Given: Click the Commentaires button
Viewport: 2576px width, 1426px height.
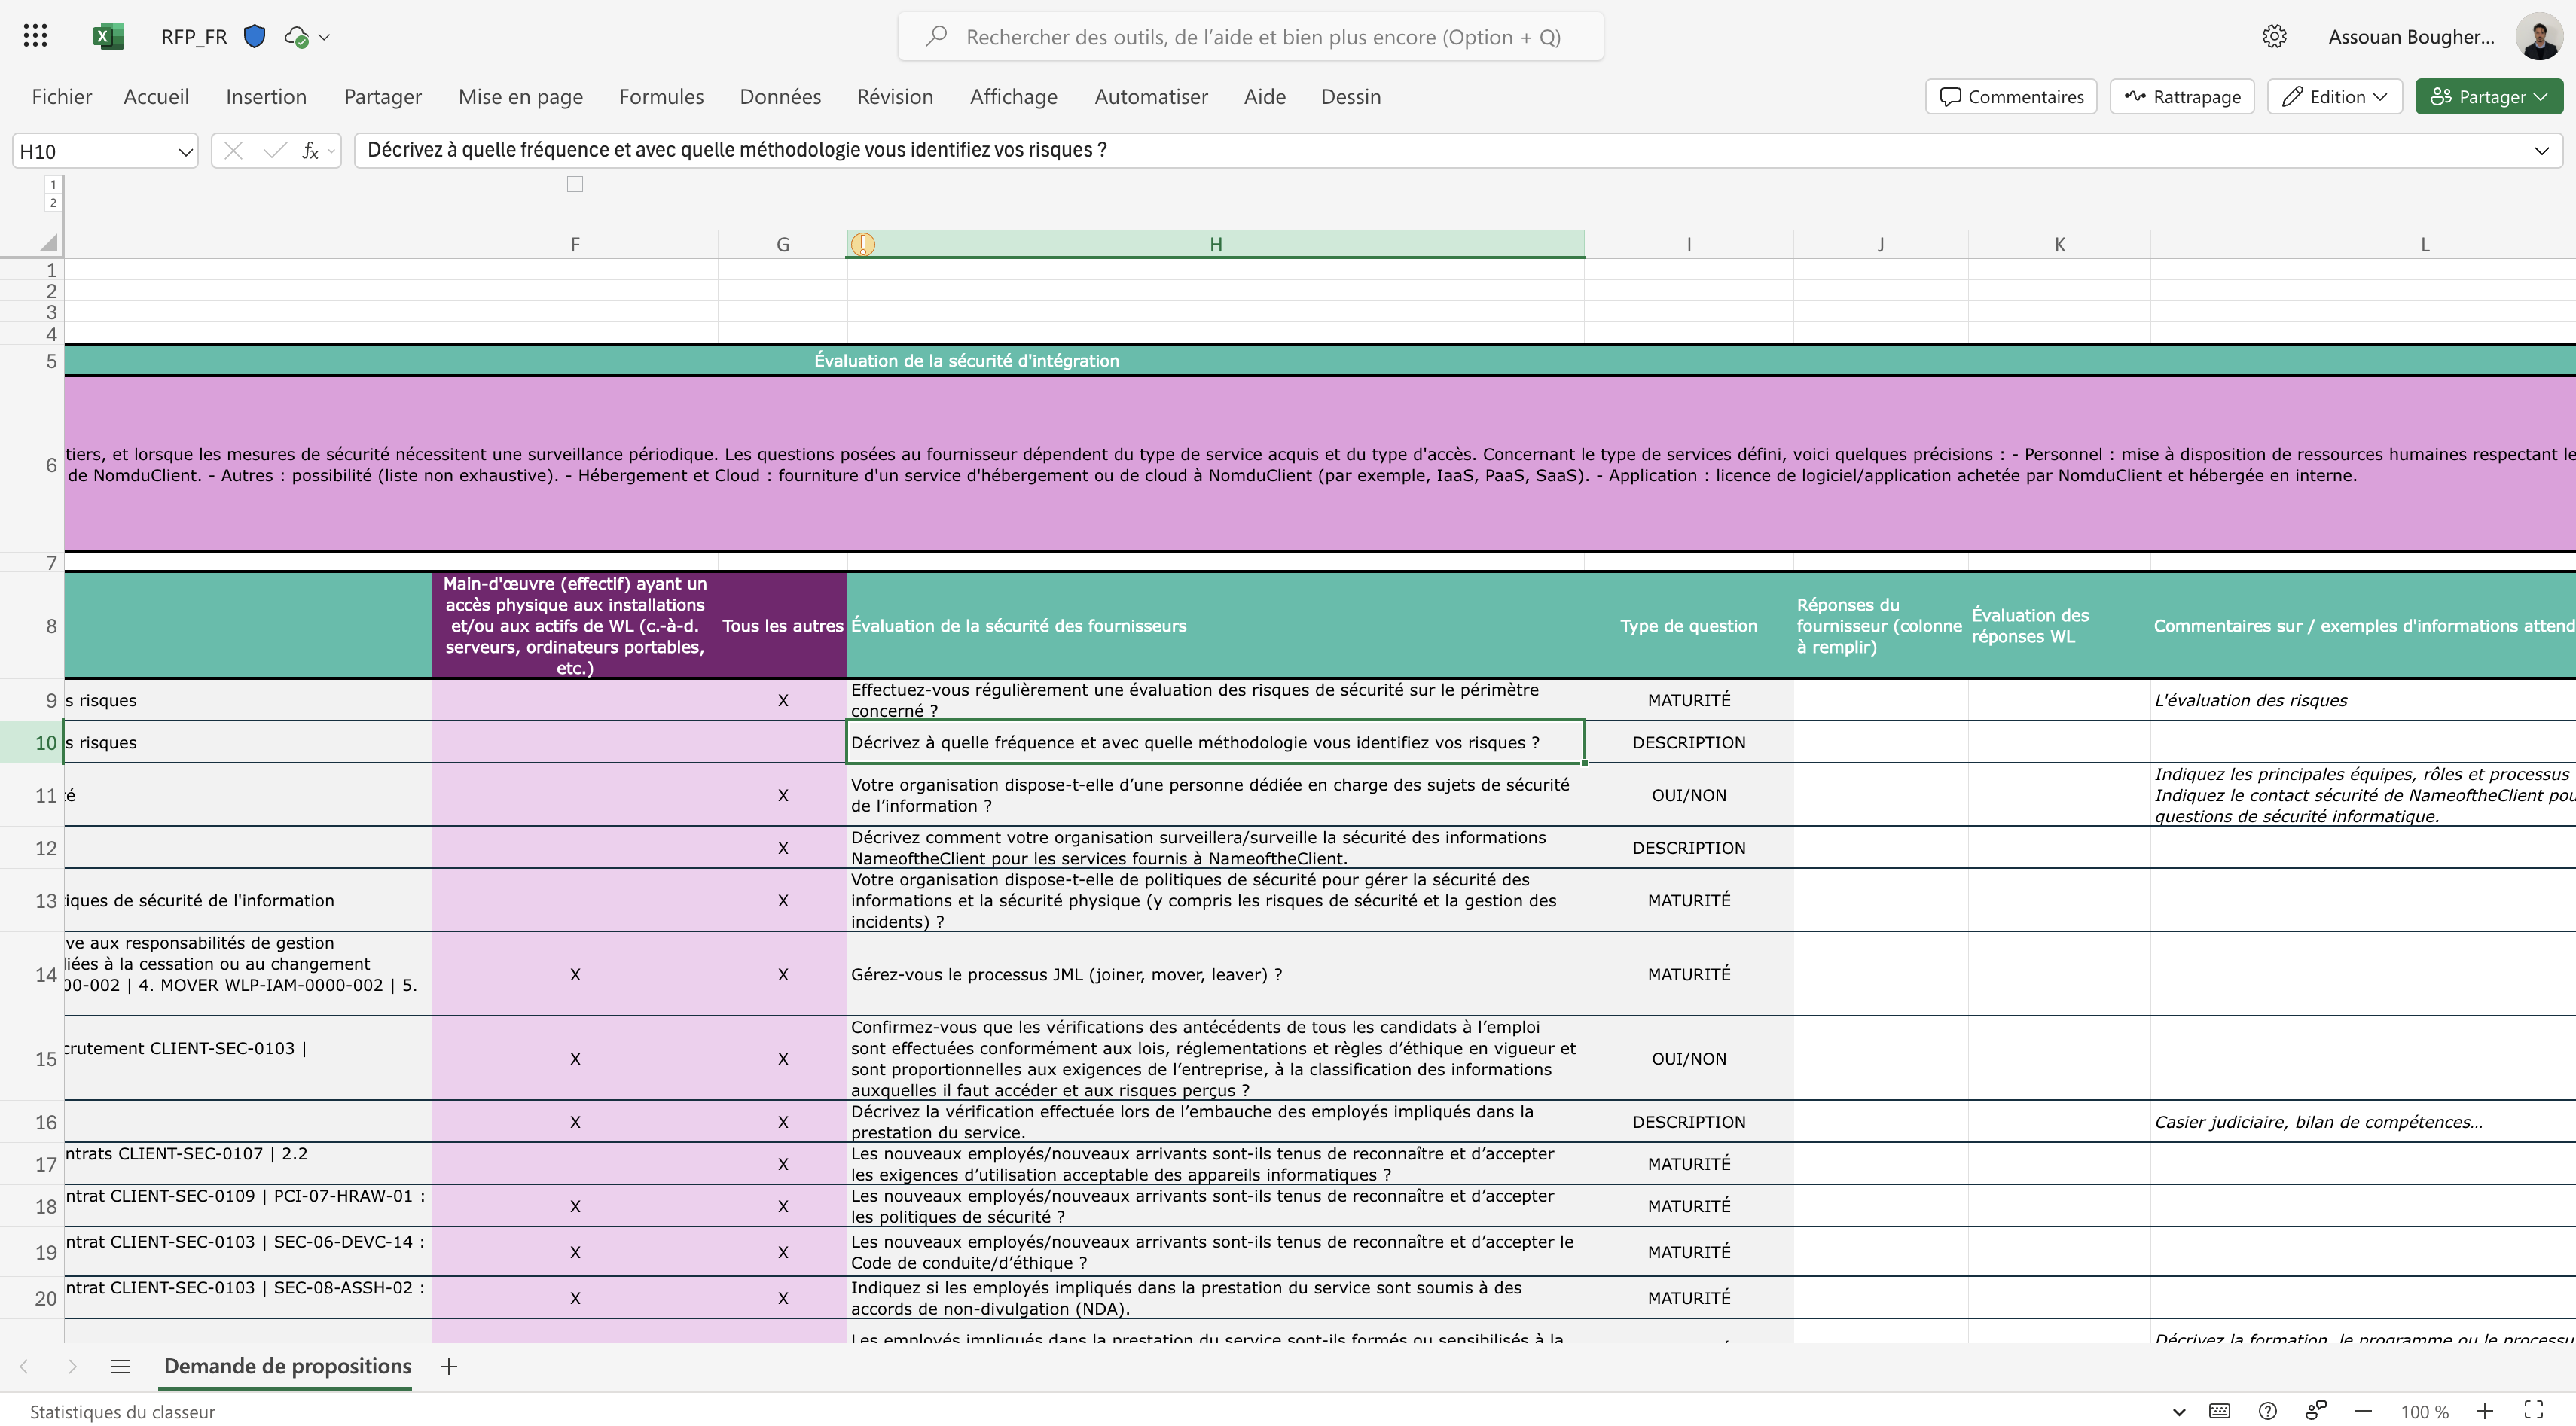Looking at the screenshot, I should (x=2011, y=96).
